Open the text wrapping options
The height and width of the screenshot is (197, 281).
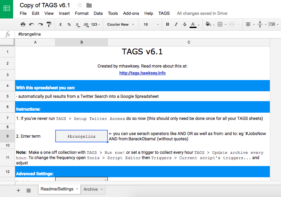pyautogui.click(x=272, y=24)
